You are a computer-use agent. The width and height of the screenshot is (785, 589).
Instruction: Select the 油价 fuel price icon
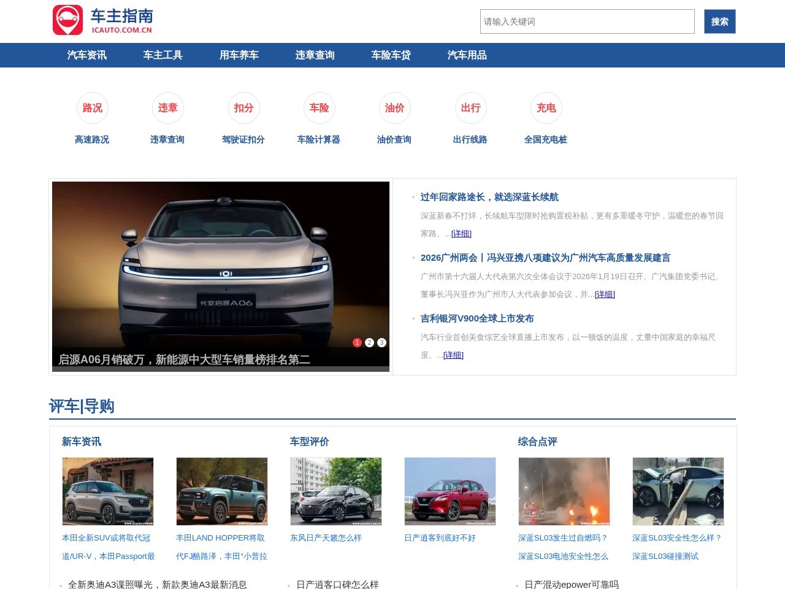point(394,107)
